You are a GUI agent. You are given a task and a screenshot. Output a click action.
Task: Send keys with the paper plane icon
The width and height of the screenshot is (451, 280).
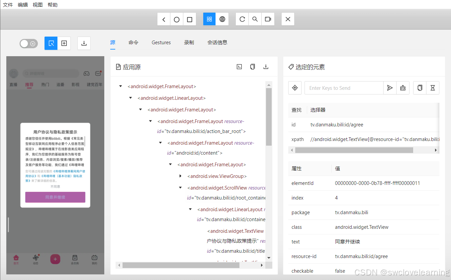click(390, 88)
